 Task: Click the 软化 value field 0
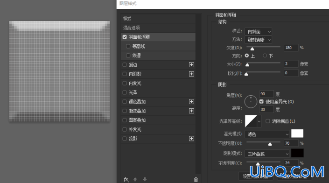[x=291, y=73]
